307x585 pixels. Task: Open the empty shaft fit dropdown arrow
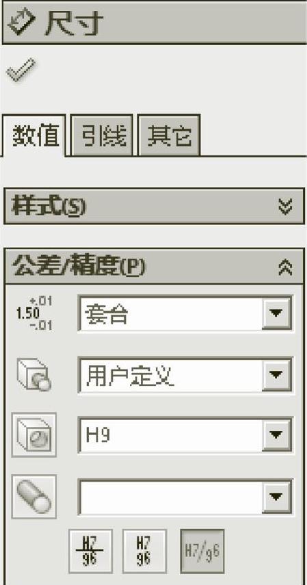276,497
